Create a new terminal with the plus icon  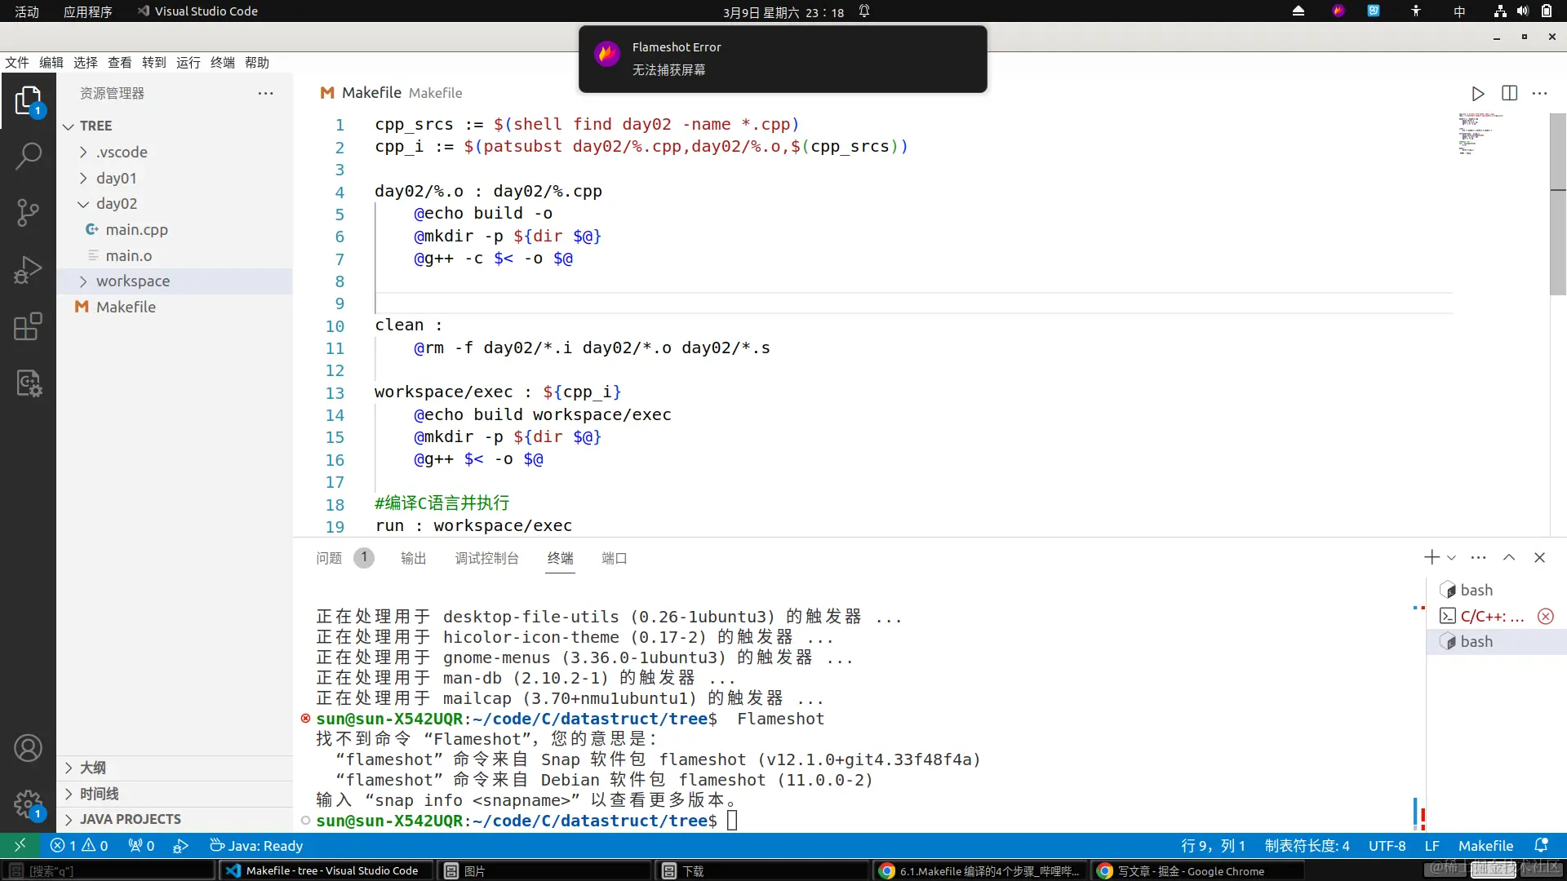(1430, 557)
